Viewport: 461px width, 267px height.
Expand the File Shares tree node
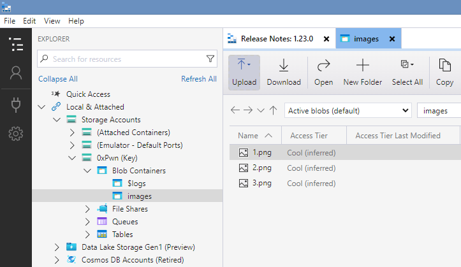click(88, 209)
